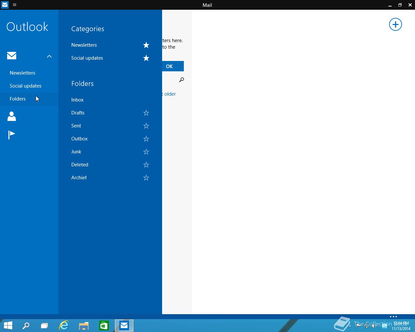Unfavorite the Newsletters category star
Image resolution: width=415 pixels, height=332 pixels.
click(x=146, y=45)
